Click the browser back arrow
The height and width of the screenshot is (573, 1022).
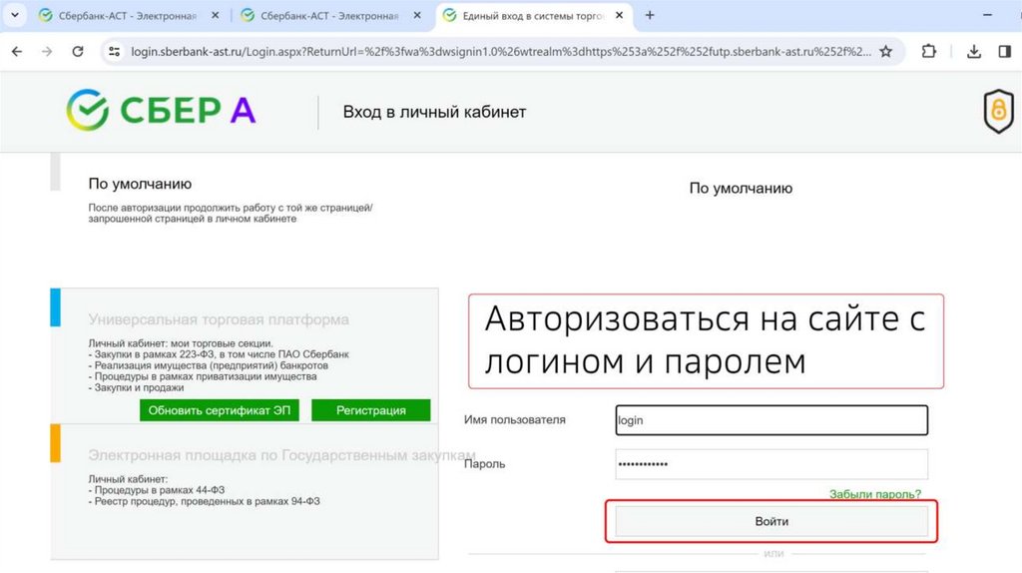click(16, 52)
